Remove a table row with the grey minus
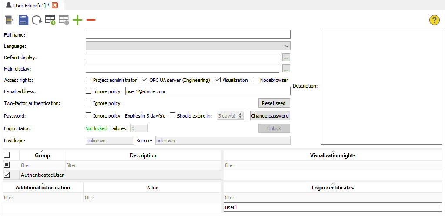Image resolution: width=445 pixels, height=216 pixels. [x=64, y=20]
